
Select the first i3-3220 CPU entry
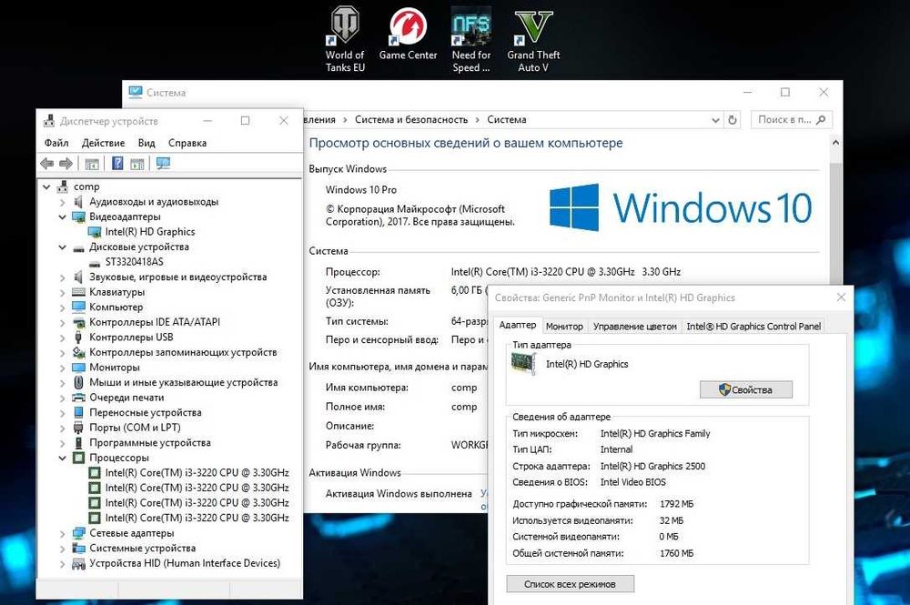(197, 473)
